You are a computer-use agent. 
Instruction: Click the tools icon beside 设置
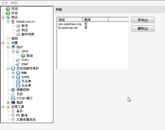tap(8, 43)
